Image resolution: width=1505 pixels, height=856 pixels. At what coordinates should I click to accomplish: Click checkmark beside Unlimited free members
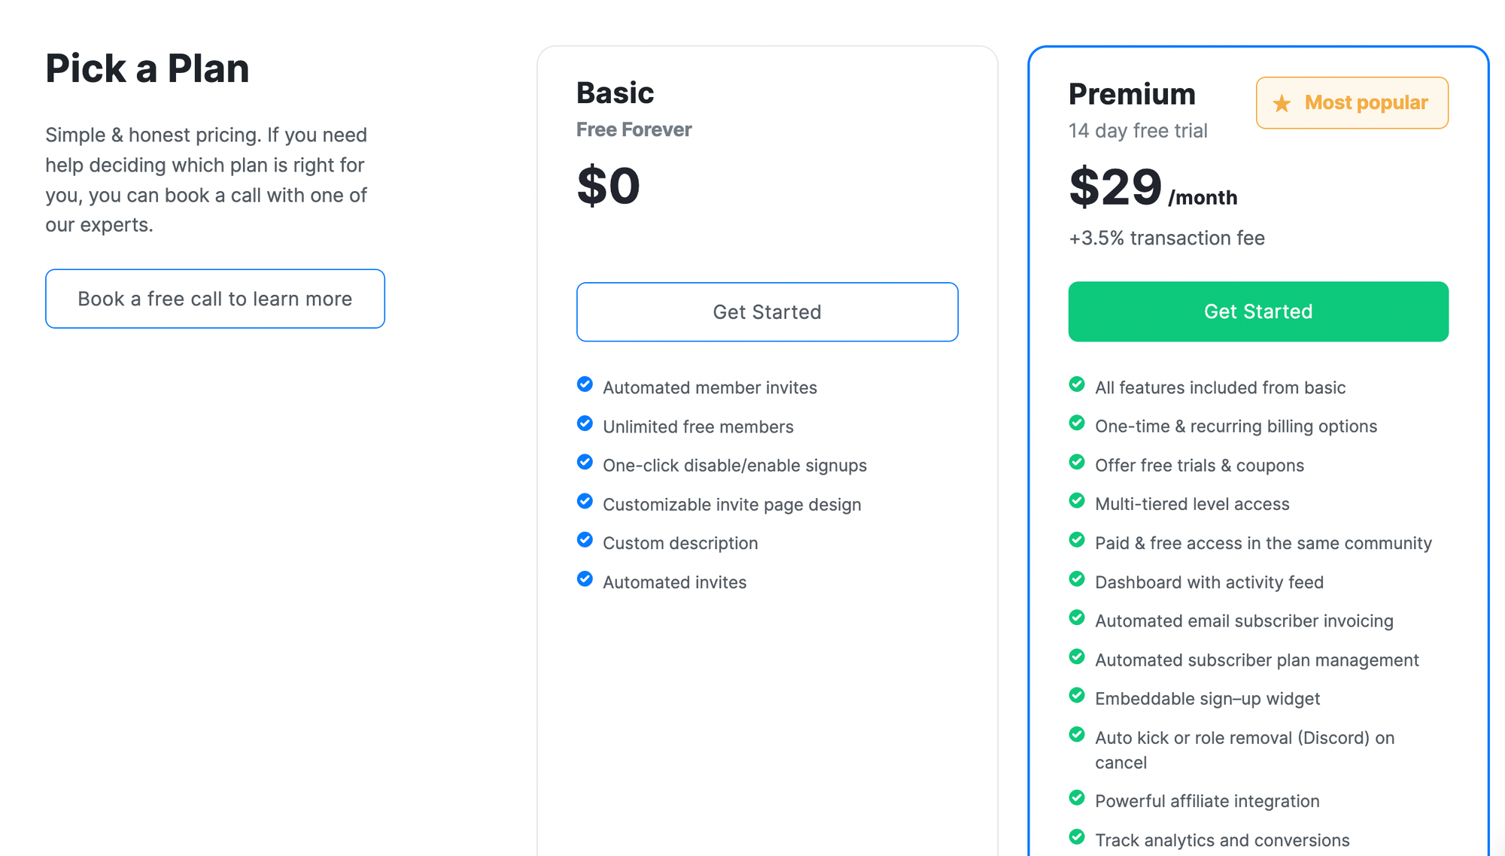(x=585, y=423)
